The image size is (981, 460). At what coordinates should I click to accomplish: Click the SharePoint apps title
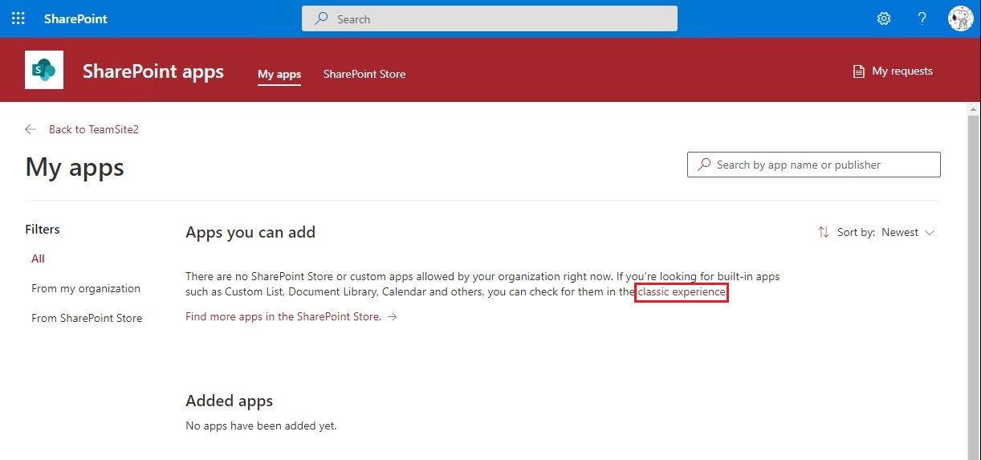153,71
